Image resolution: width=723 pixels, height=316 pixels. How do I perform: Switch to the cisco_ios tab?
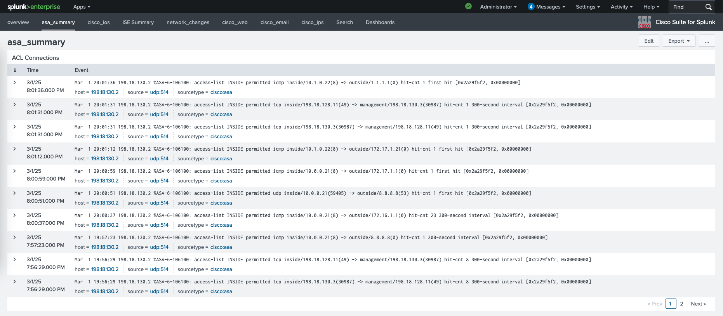(x=99, y=23)
